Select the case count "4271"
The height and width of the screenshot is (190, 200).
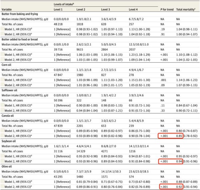tap(104, 151)
